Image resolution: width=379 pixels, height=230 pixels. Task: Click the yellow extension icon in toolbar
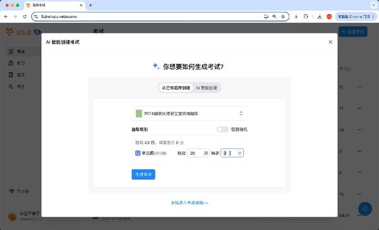(x=296, y=16)
